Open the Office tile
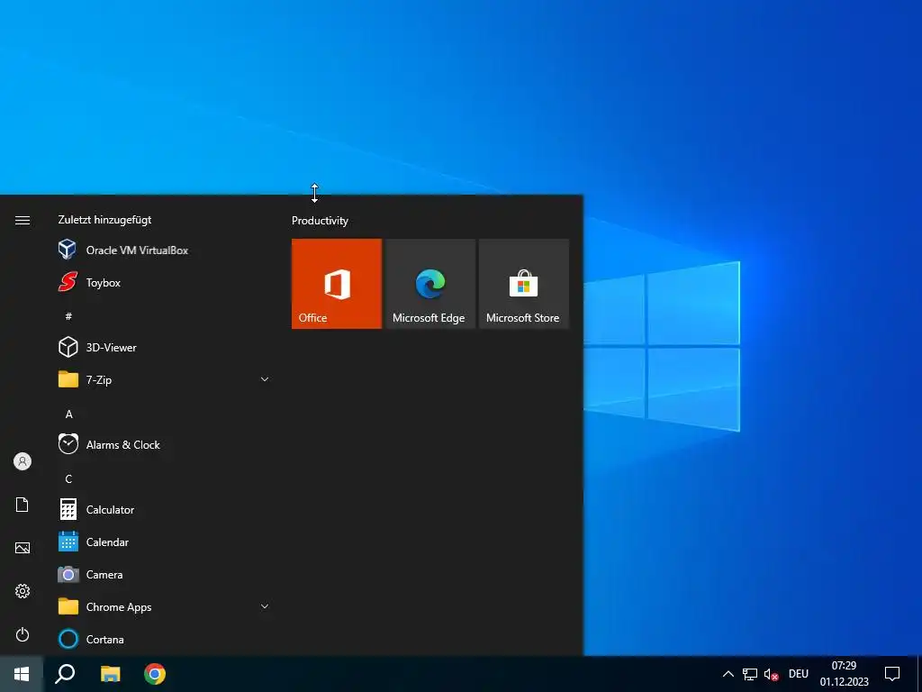This screenshot has height=692, width=922. 337,284
